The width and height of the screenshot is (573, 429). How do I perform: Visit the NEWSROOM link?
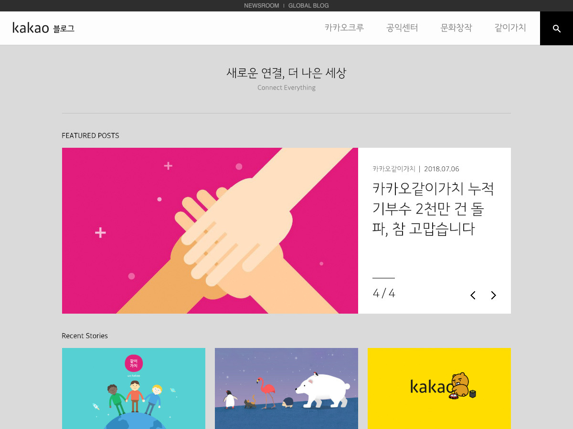(x=261, y=6)
